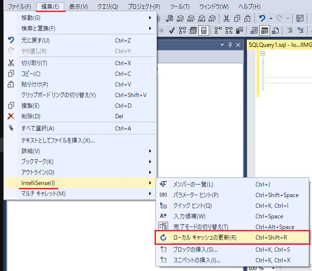Choose クリップボード リングの切り替え(Y)

pos(80,95)
